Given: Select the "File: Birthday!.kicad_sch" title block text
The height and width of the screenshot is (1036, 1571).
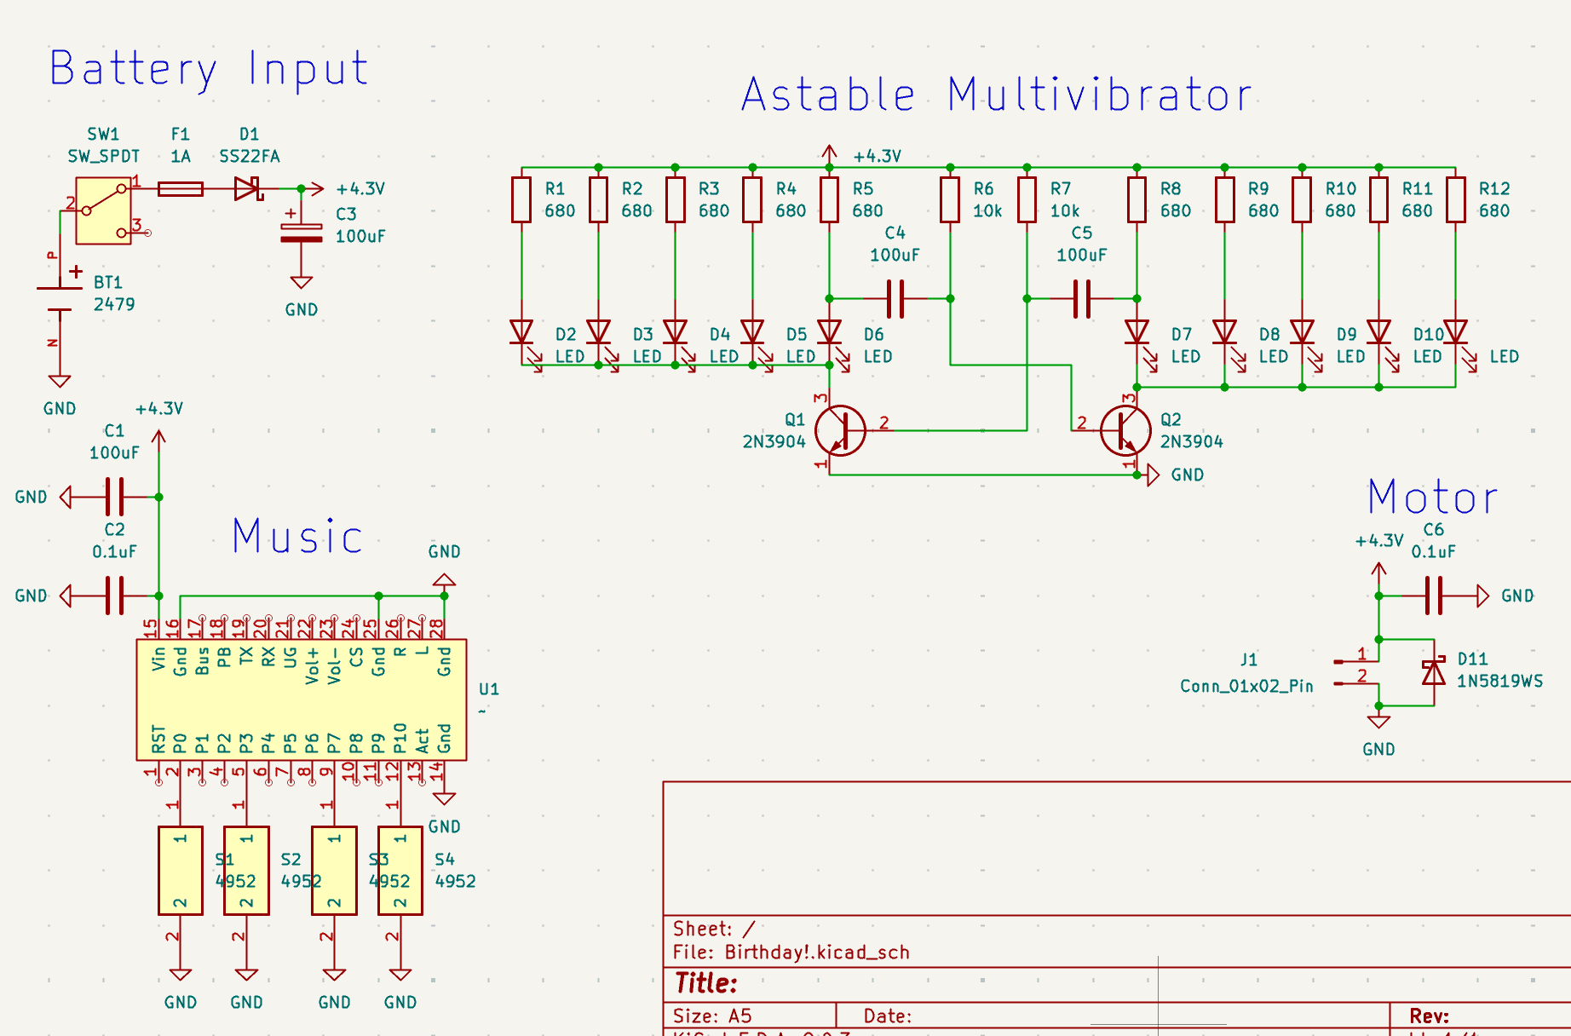Looking at the screenshot, I should (791, 953).
